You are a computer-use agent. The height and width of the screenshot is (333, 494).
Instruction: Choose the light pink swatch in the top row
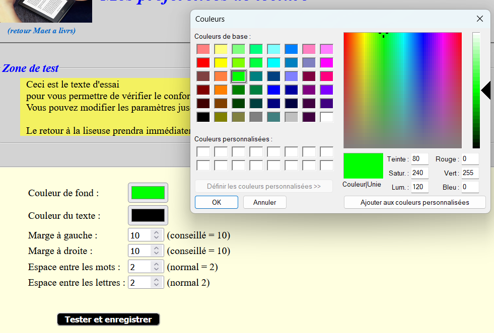coord(309,49)
